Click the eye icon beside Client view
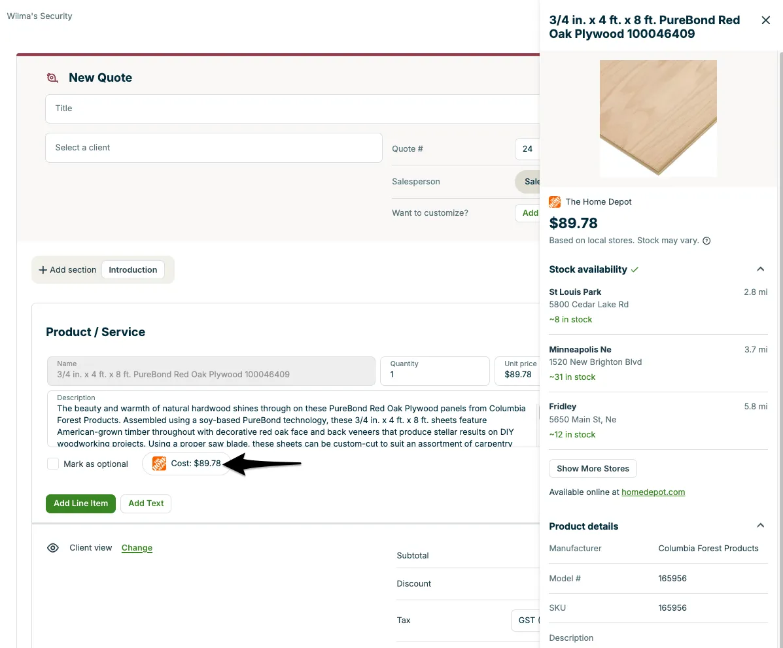 click(x=53, y=548)
